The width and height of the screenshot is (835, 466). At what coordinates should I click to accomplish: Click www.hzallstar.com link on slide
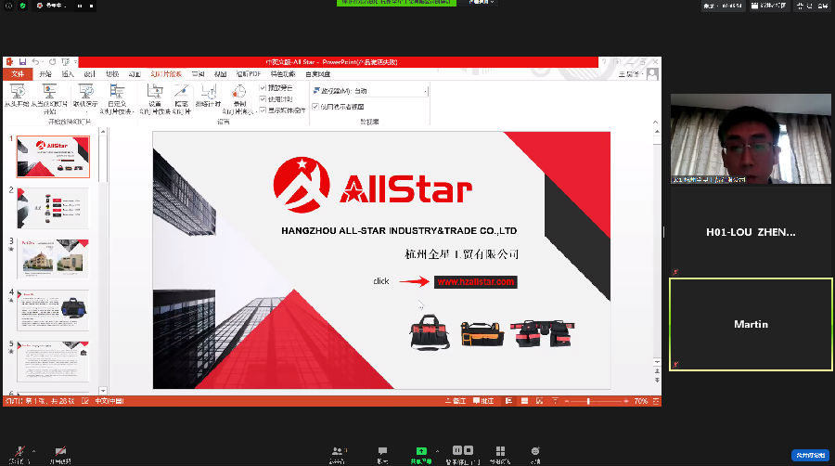tap(476, 281)
